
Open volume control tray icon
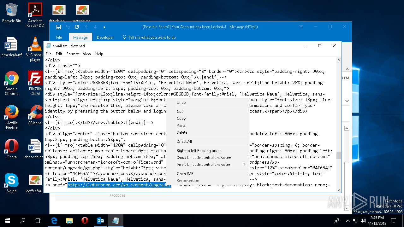point(363,221)
